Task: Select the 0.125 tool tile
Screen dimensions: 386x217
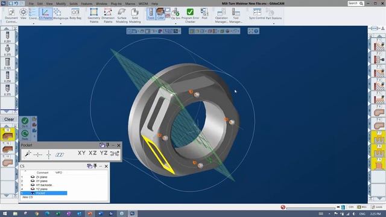Action: (x=7, y=63)
